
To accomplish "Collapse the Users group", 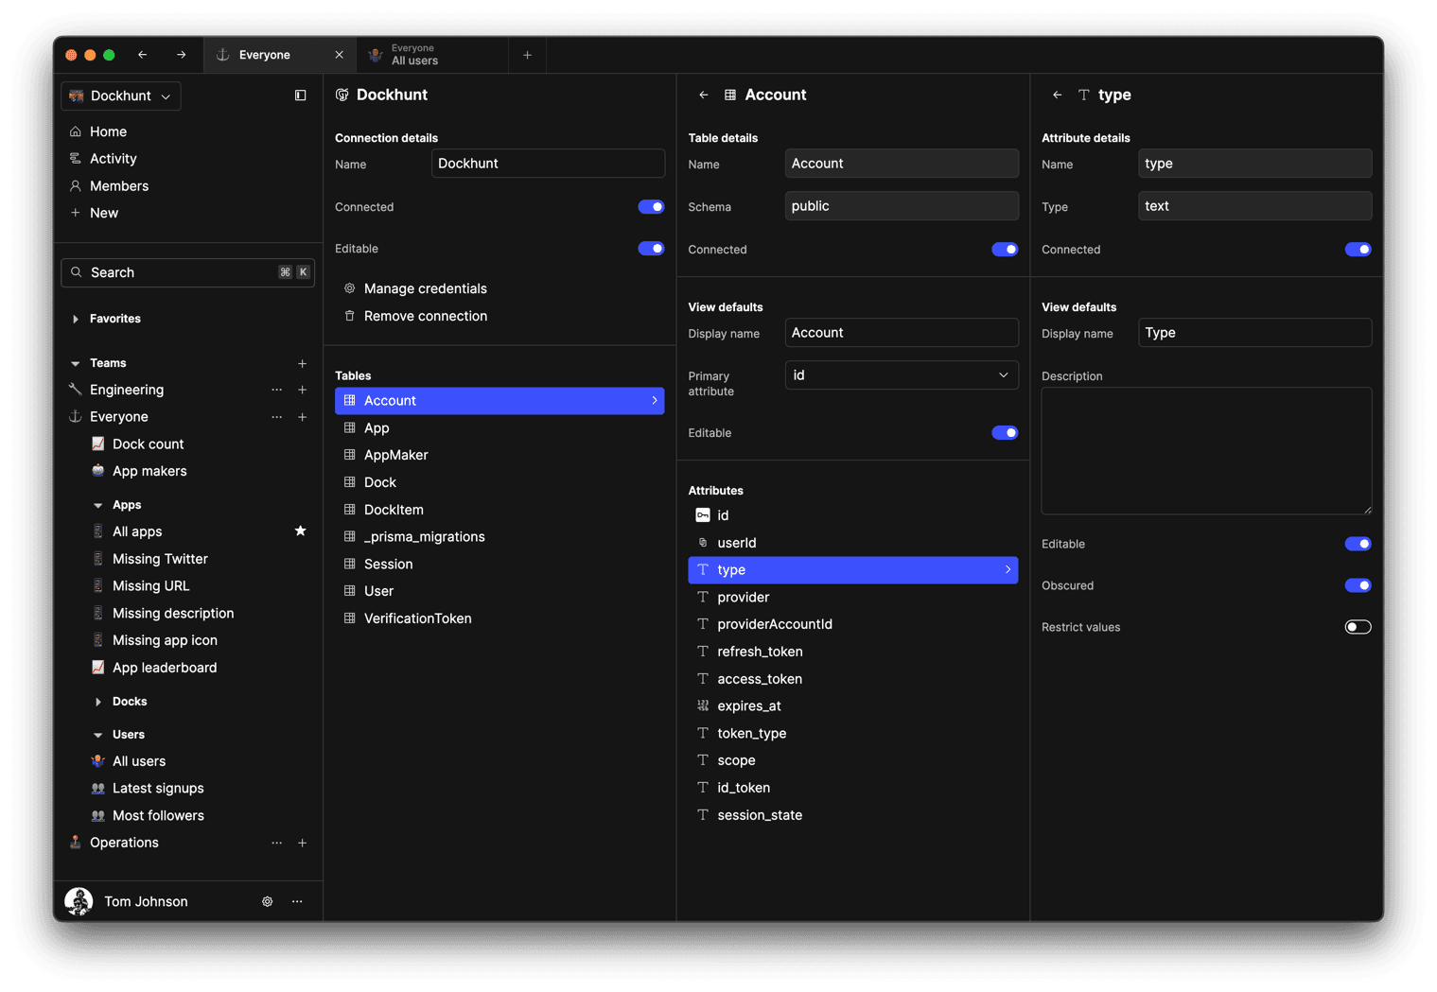I will click(98, 735).
